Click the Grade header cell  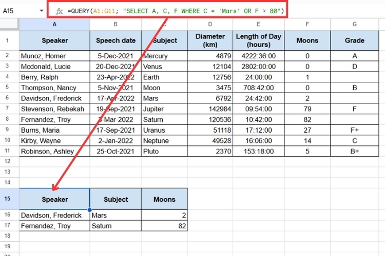[x=355, y=40]
